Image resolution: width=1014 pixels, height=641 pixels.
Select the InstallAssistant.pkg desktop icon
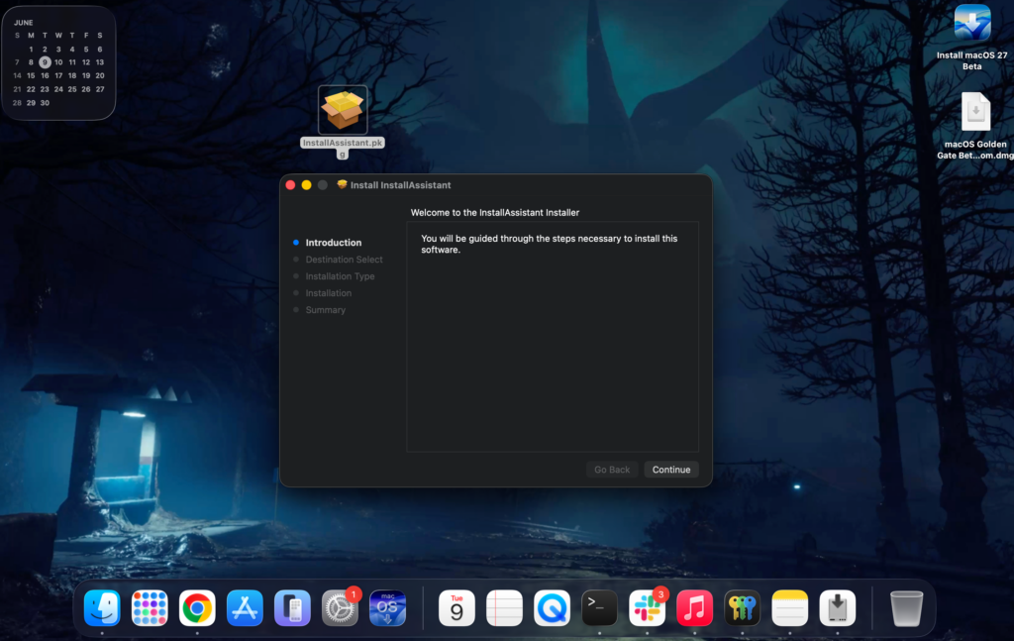click(x=342, y=110)
